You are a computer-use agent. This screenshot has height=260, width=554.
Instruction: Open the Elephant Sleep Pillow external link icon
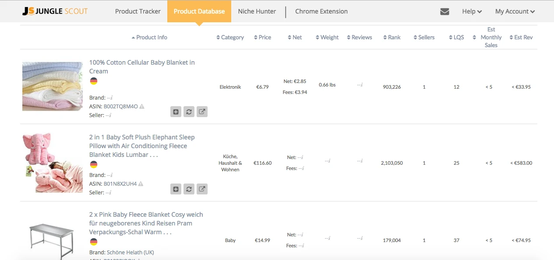pyautogui.click(x=202, y=189)
